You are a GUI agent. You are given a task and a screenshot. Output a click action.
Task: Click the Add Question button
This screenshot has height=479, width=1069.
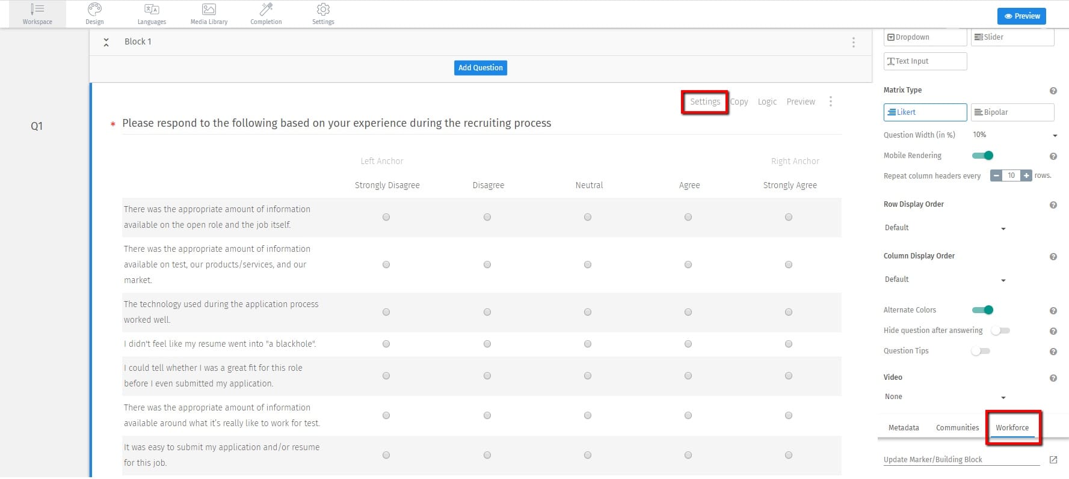(x=480, y=68)
